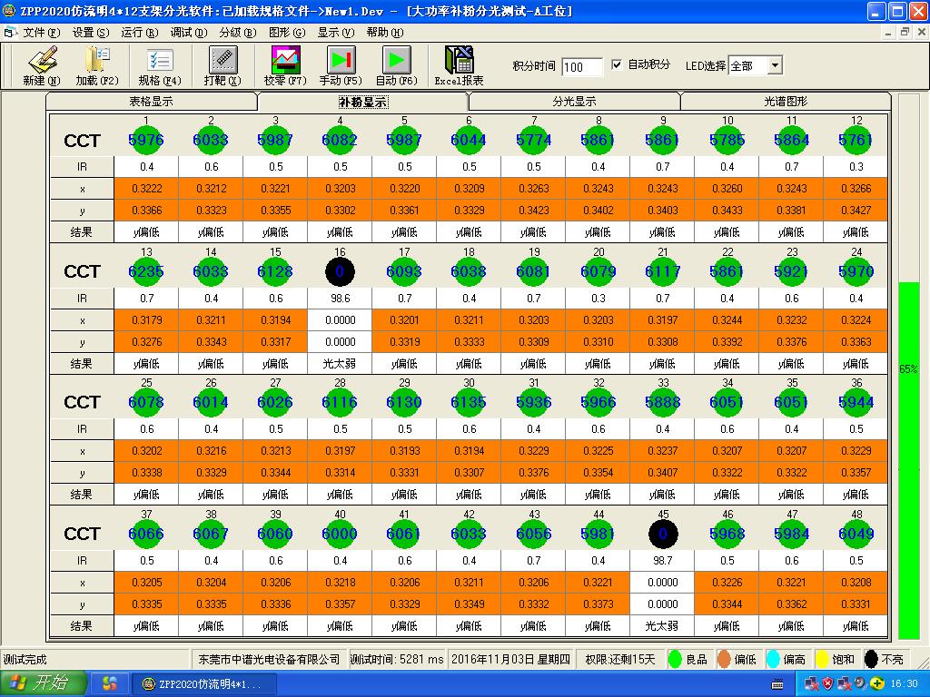The width and height of the screenshot is (930, 697).
Task: Open the 加载(F2) load folder icon
Action: coord(97,60)
